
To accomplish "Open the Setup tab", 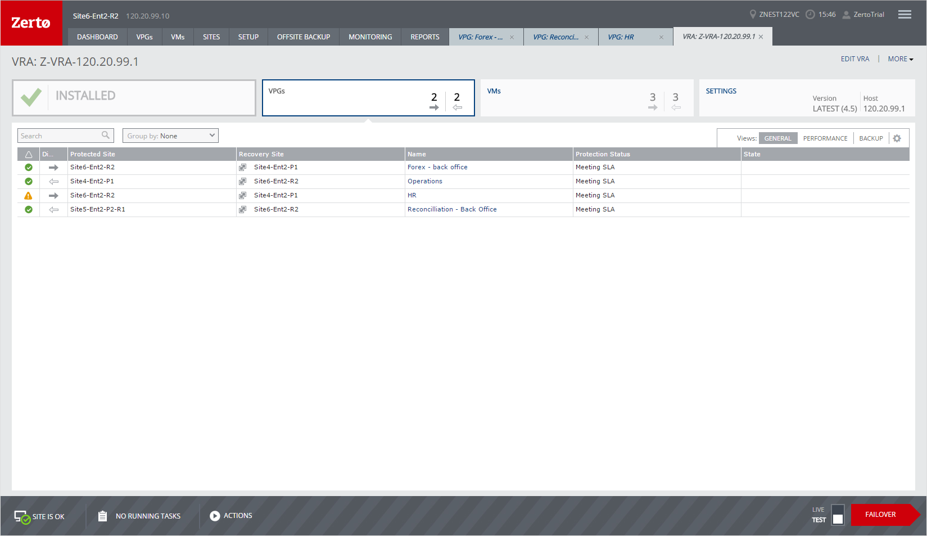I will pos(248,37).
